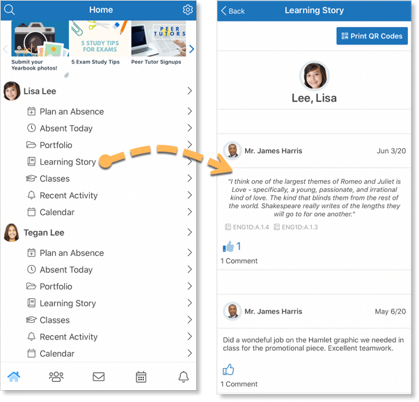Open Messages envelope icon in the bottom bar
The image size is (419, 402).
(x=99, y=377)
